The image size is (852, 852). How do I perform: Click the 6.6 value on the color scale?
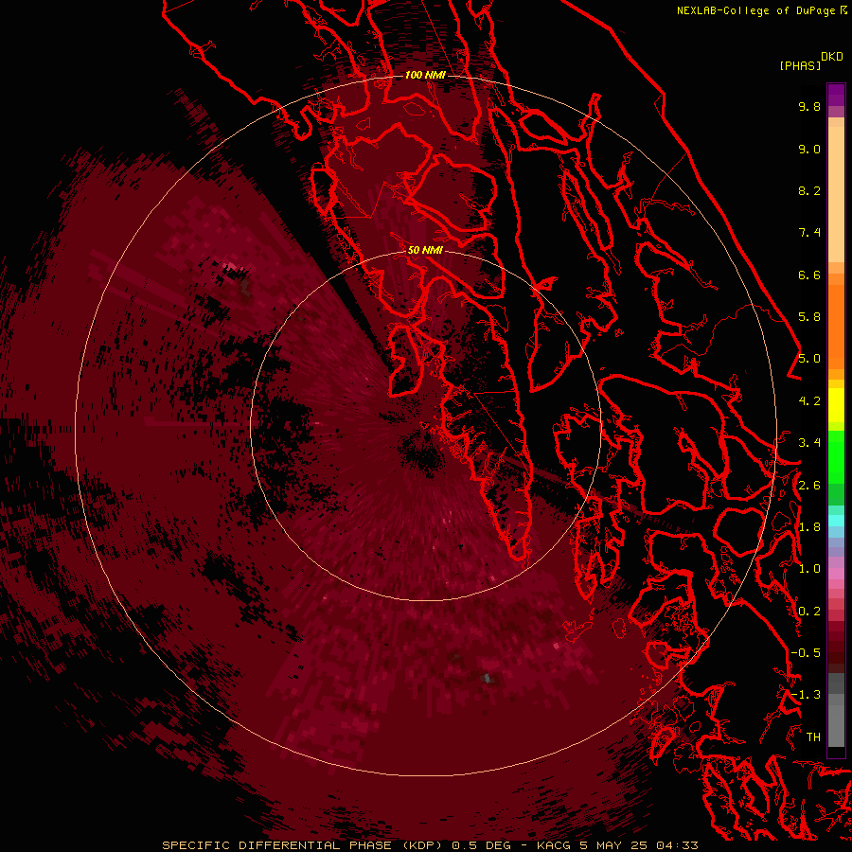tap(809, 275)
